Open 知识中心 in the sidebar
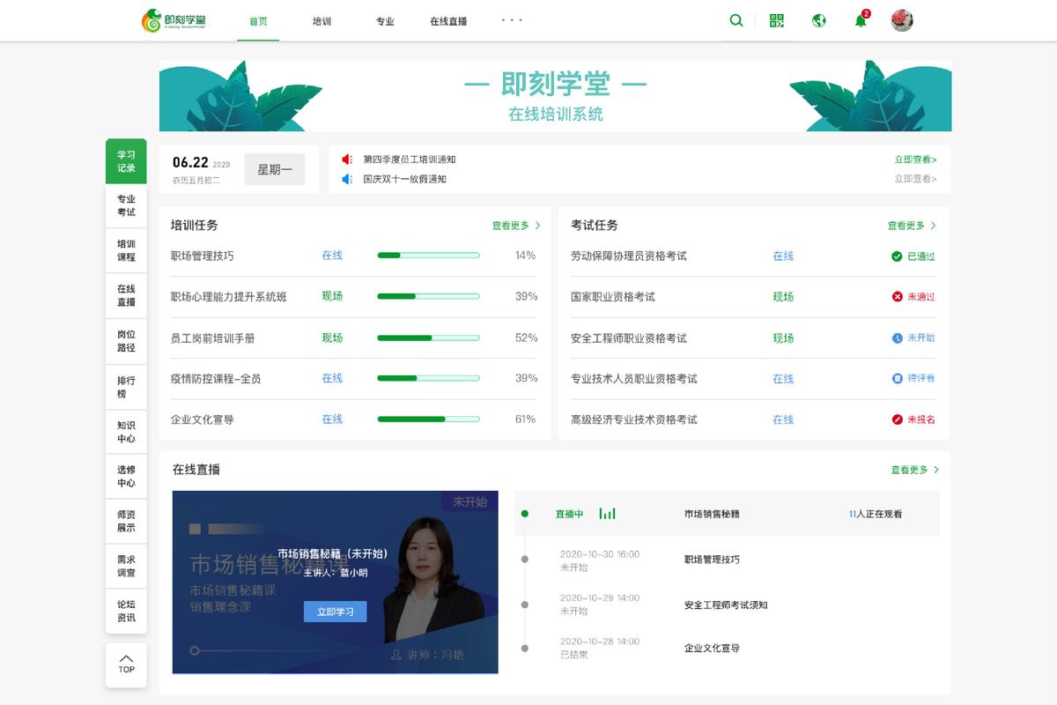The height and width of the screenshot is (705, 1057). pos(126,432)
